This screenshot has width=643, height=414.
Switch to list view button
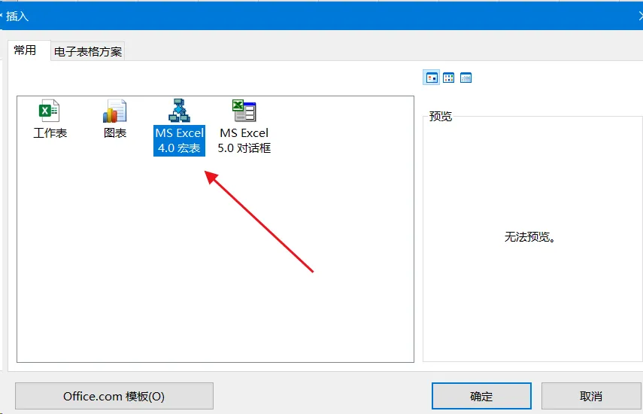(449, 78)
